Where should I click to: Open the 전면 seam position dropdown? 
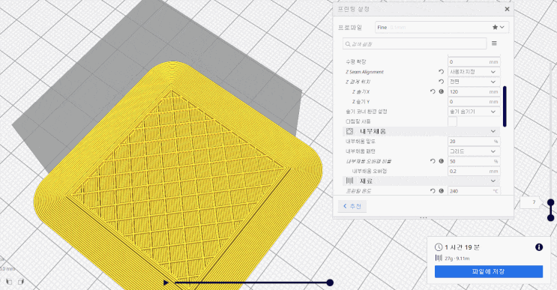pos(474,82)
